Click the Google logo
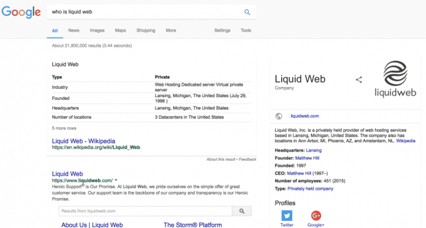426x228 pixels. (x=21, y=12)
